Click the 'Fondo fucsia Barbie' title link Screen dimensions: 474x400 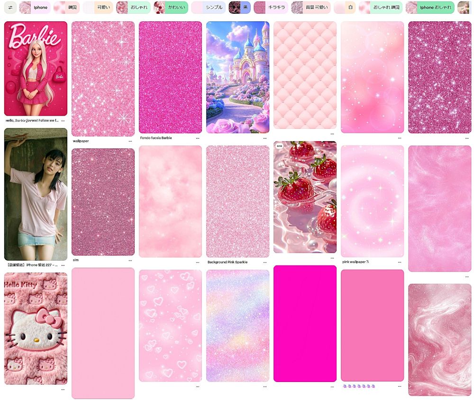click(156, 138)
